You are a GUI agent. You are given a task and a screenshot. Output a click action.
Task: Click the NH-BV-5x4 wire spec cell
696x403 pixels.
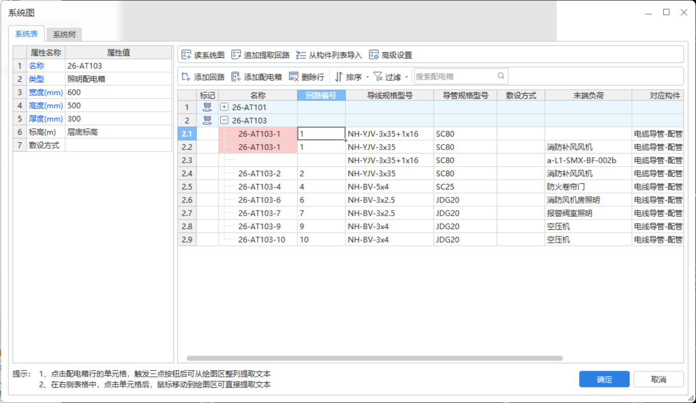(390, 186)
